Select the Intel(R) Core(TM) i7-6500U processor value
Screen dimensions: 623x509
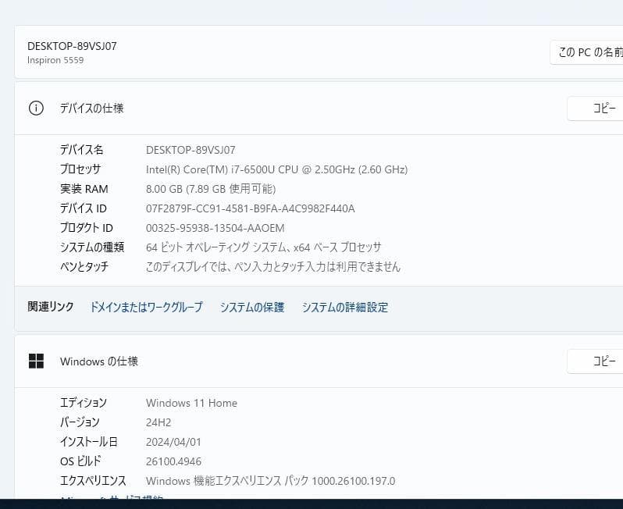277,169
